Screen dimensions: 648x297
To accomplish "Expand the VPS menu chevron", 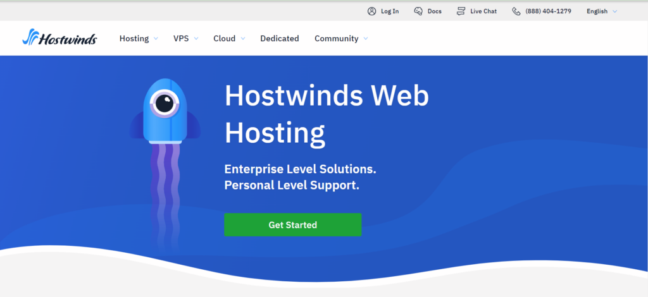I will coord(196,39).
